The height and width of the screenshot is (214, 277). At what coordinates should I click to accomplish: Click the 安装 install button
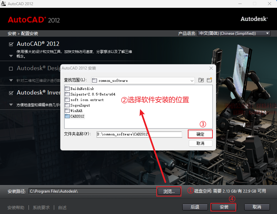224,207
